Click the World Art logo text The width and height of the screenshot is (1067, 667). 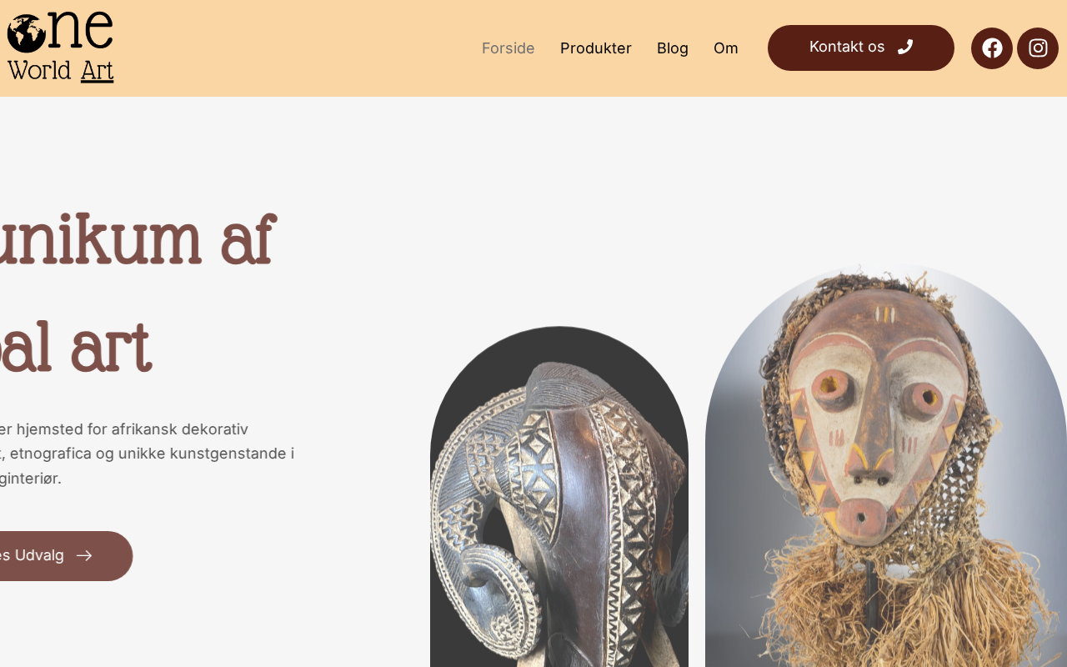[x=61, y=71]
